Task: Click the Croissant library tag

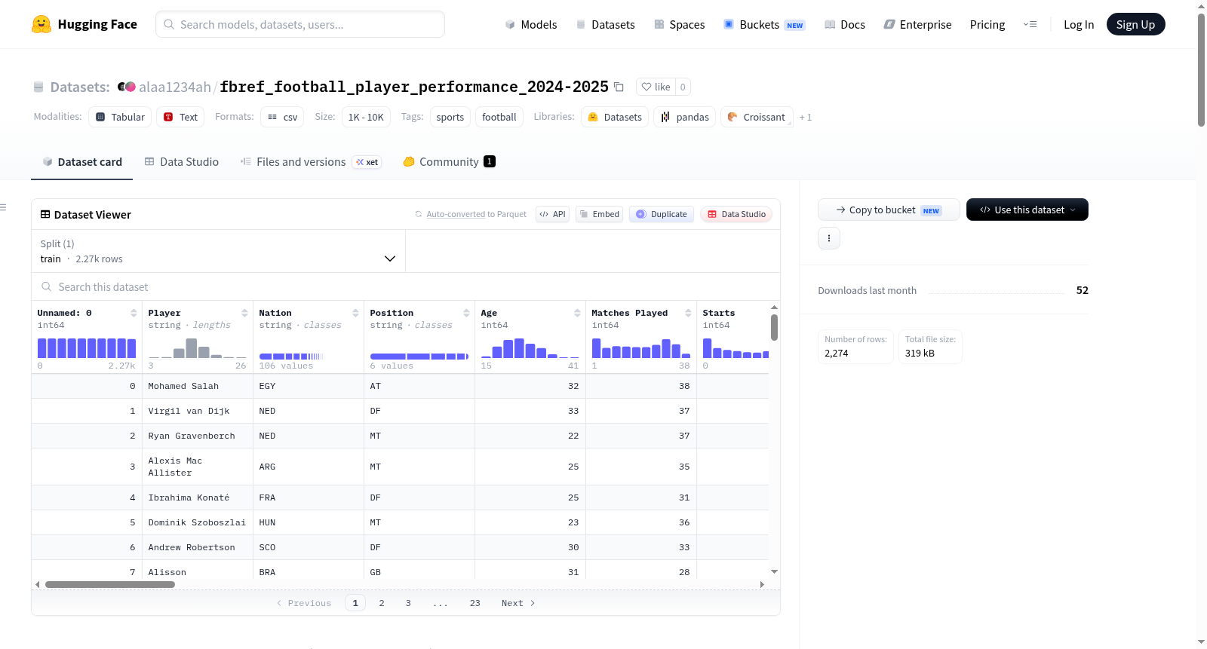Action: [757, 117]
